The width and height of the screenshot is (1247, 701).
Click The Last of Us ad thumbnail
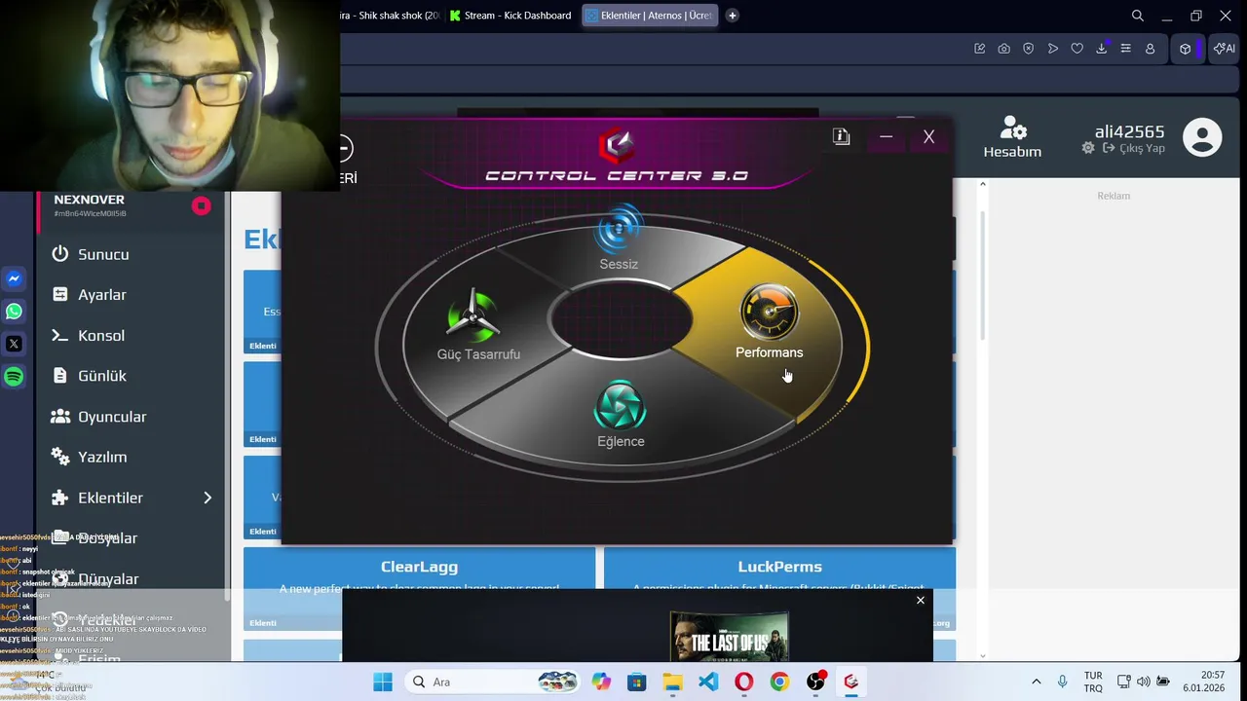point(729,636)
